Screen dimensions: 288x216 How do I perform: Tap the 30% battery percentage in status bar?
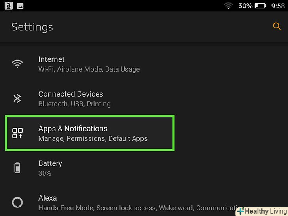click(245, 6)
